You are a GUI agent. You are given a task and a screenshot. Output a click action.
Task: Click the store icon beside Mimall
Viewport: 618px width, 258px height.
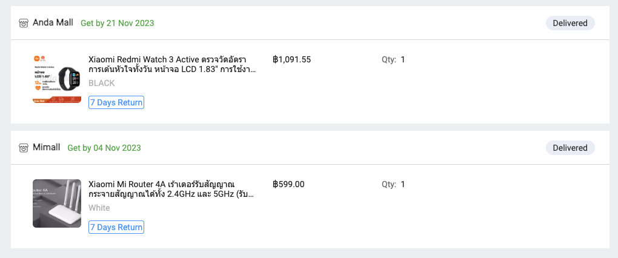24,148
